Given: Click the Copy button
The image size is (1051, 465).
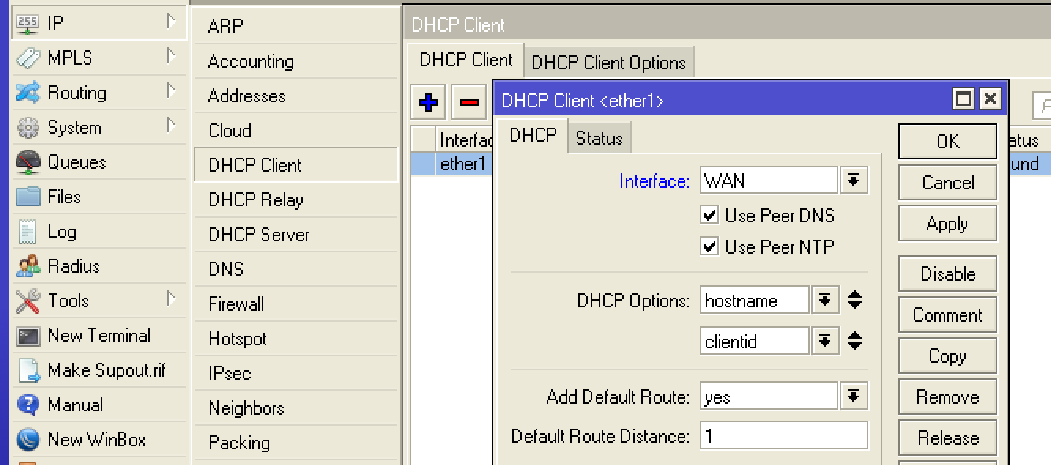Looking at the screenshot, I should [x=948, y=355].
